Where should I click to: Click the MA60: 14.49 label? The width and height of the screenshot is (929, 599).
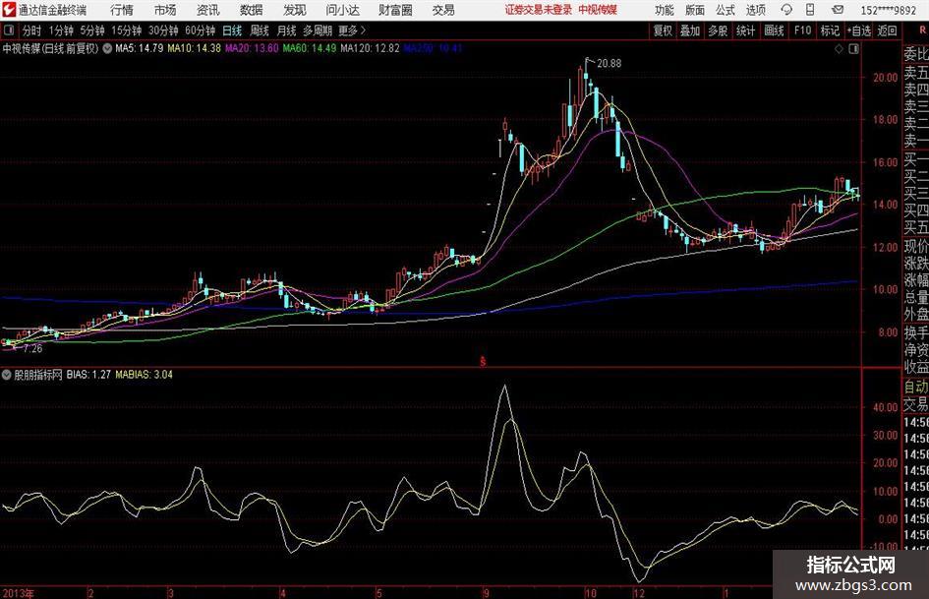(310, 48)
